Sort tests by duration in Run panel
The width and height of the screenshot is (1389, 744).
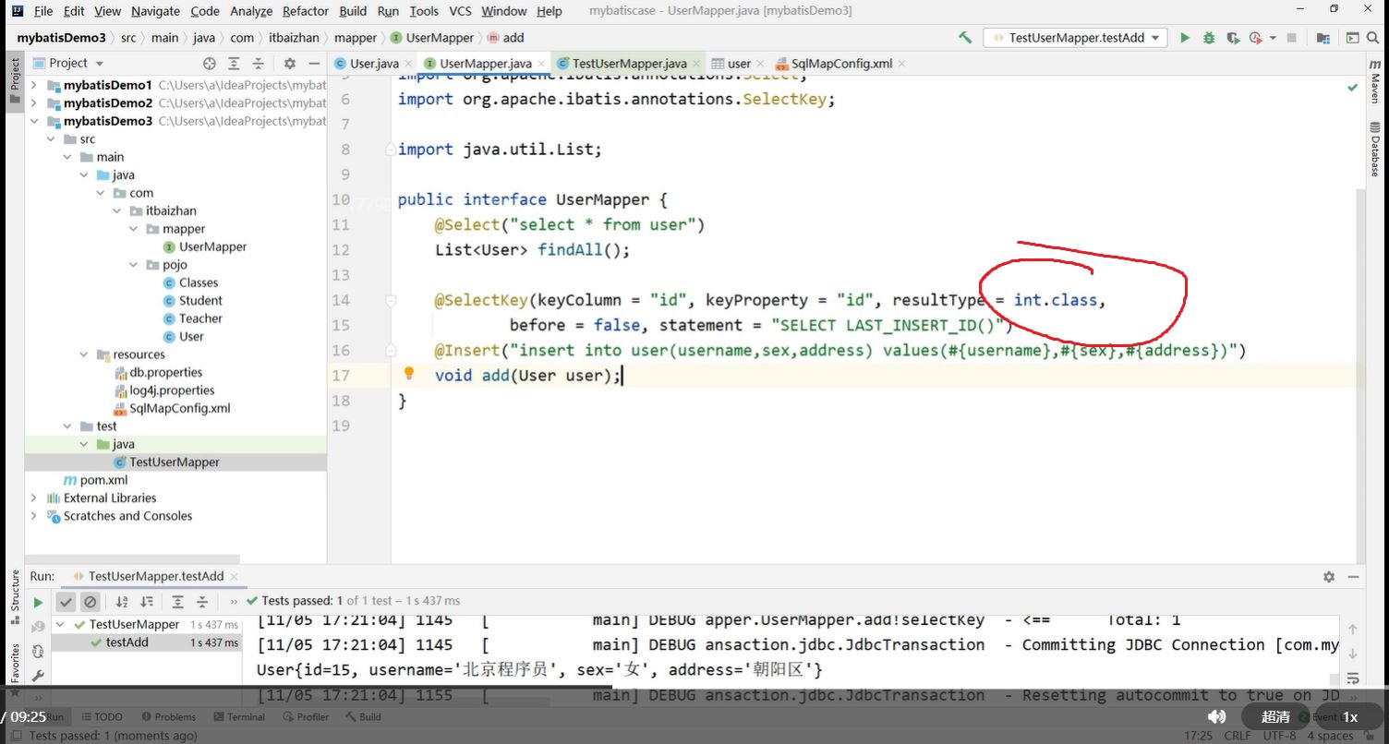(146, 602)
